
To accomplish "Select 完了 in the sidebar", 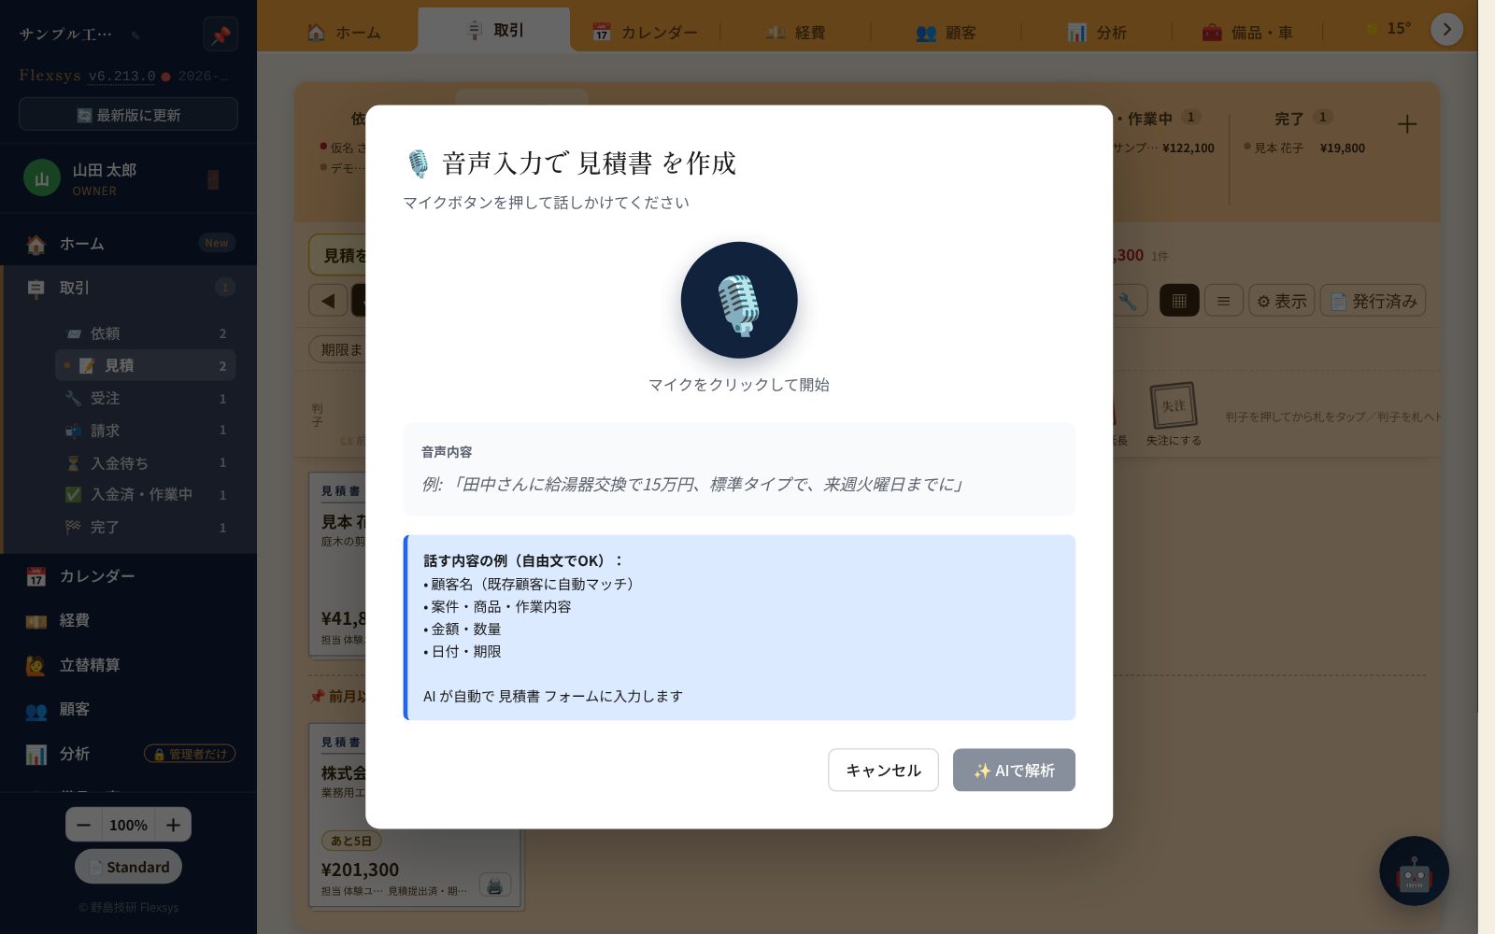I will pos(146,528).
